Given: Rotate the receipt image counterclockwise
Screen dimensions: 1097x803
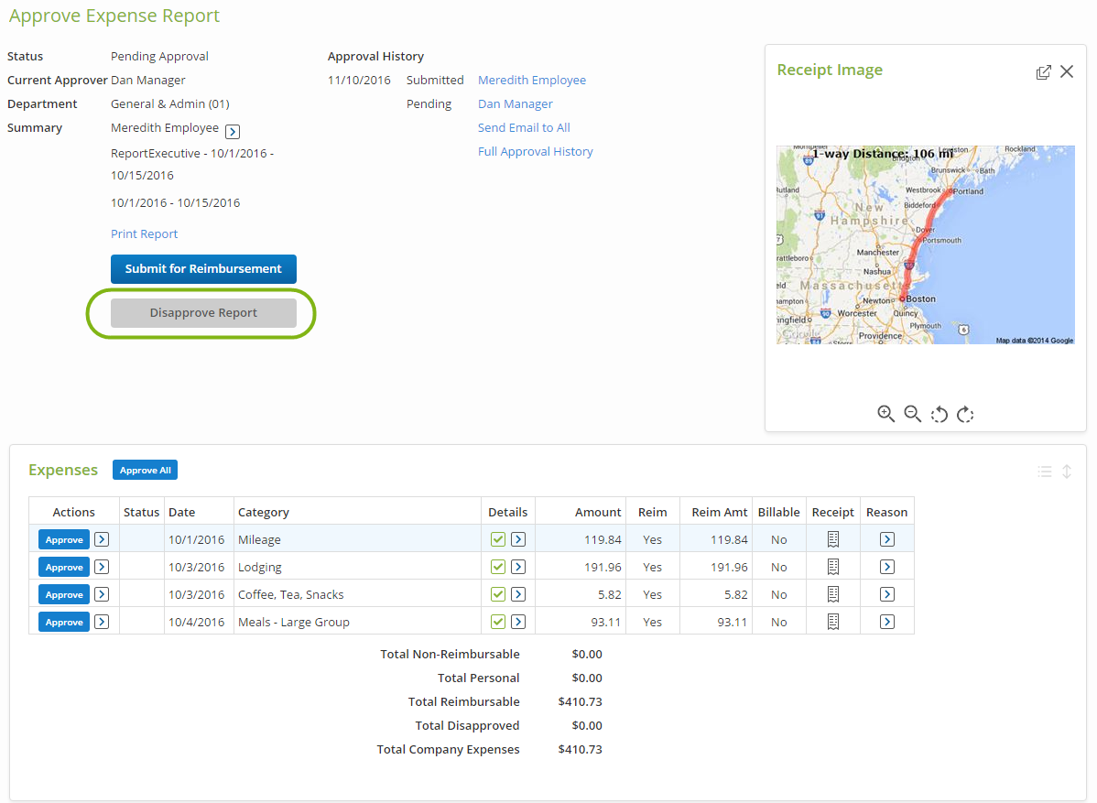Looking at the screenshot, I should click(939, 414).
